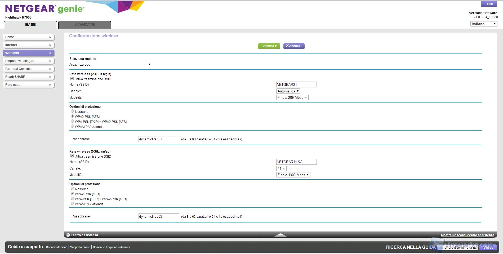
Task: Disable SSID broadcast for 2.4GHz network
Action: (72, 79)
